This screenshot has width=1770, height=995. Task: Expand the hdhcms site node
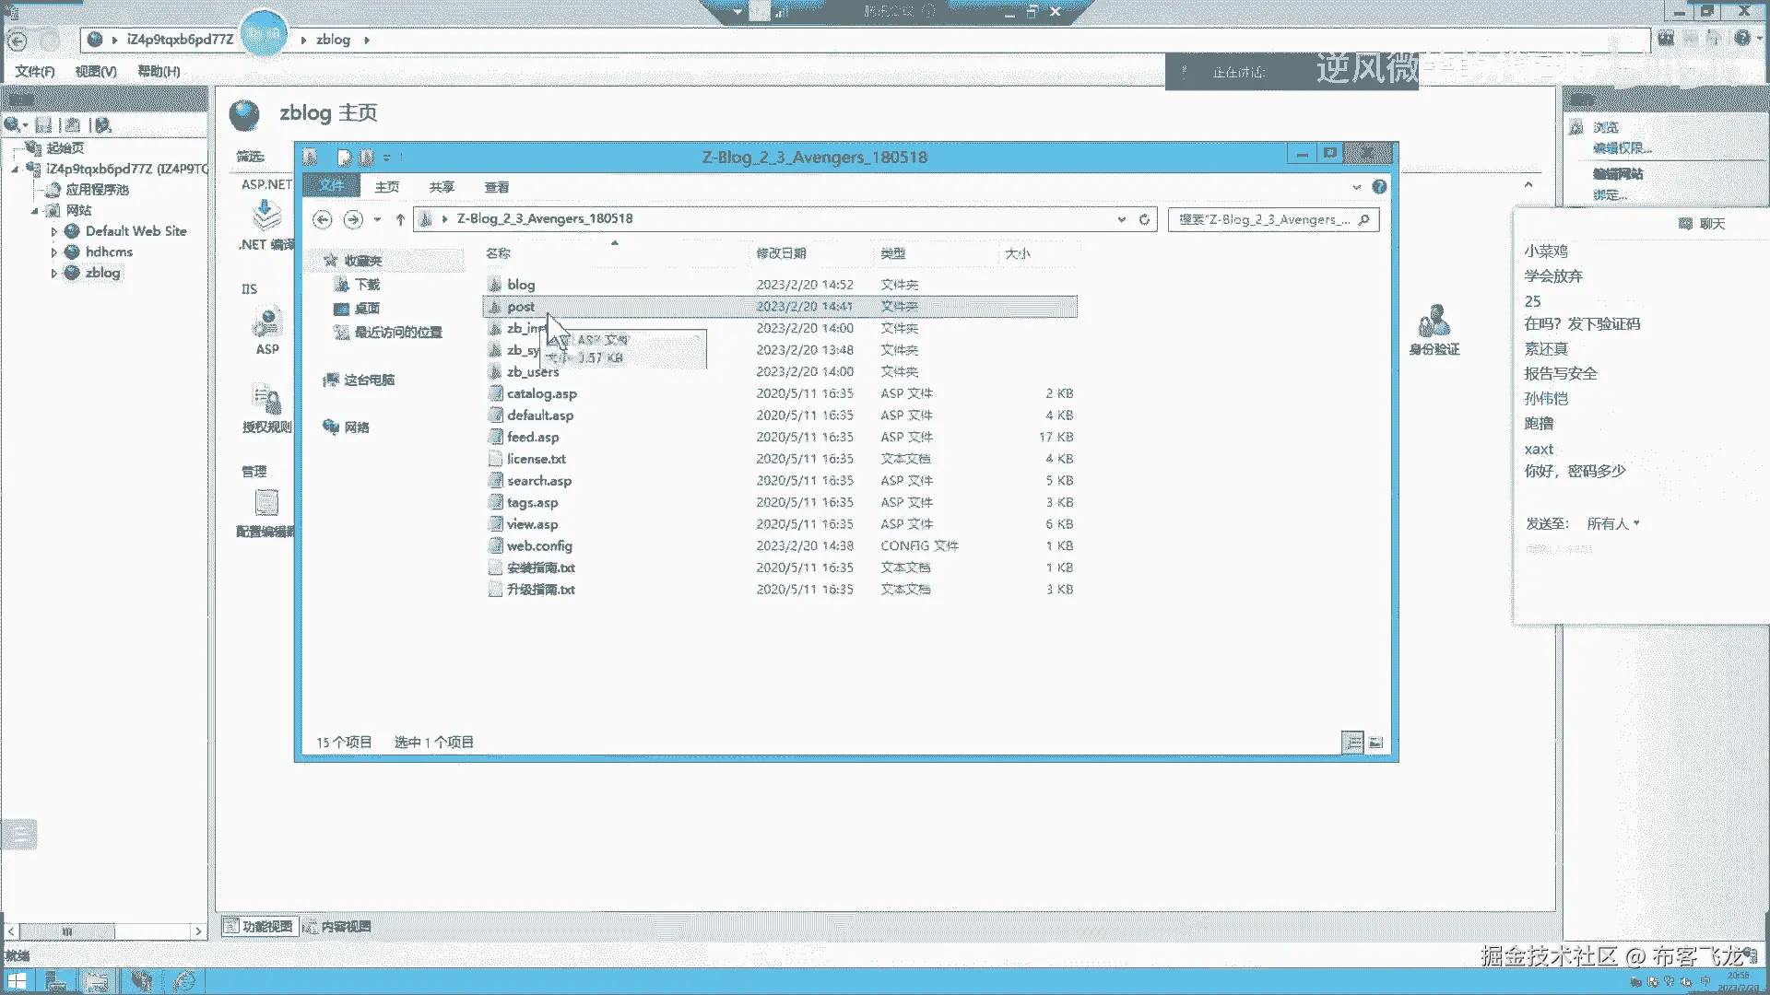pyautogui.click(x=53, y=252)
